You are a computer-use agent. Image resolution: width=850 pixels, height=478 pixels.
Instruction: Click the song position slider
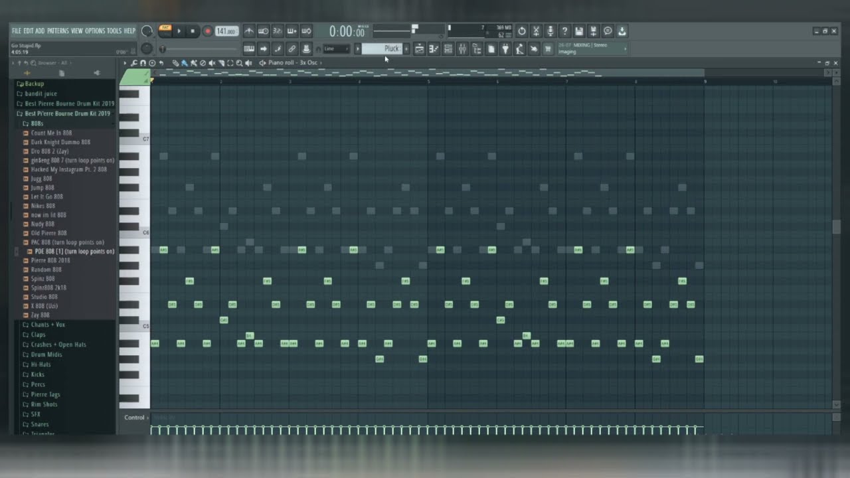(199, 49)
